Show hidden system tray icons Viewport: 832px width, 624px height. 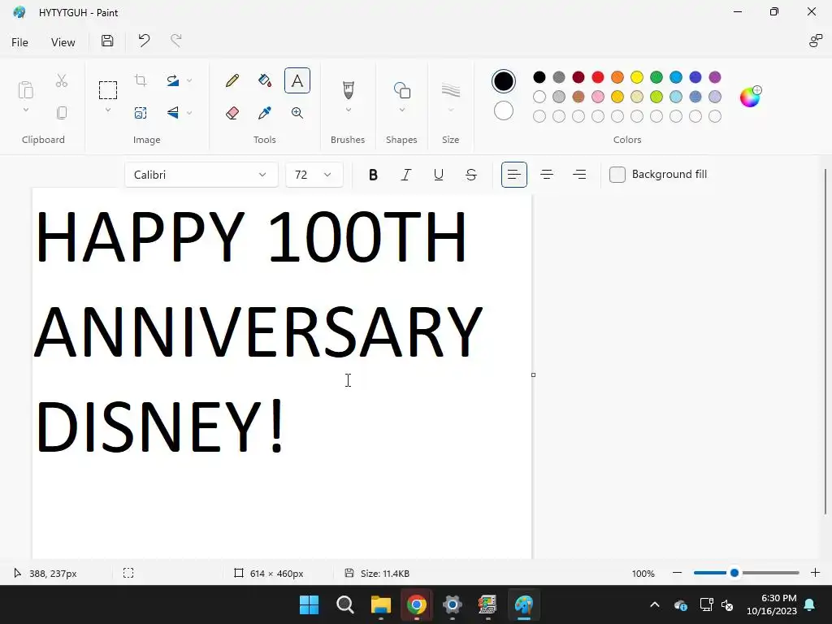click(x=655, y=604)
